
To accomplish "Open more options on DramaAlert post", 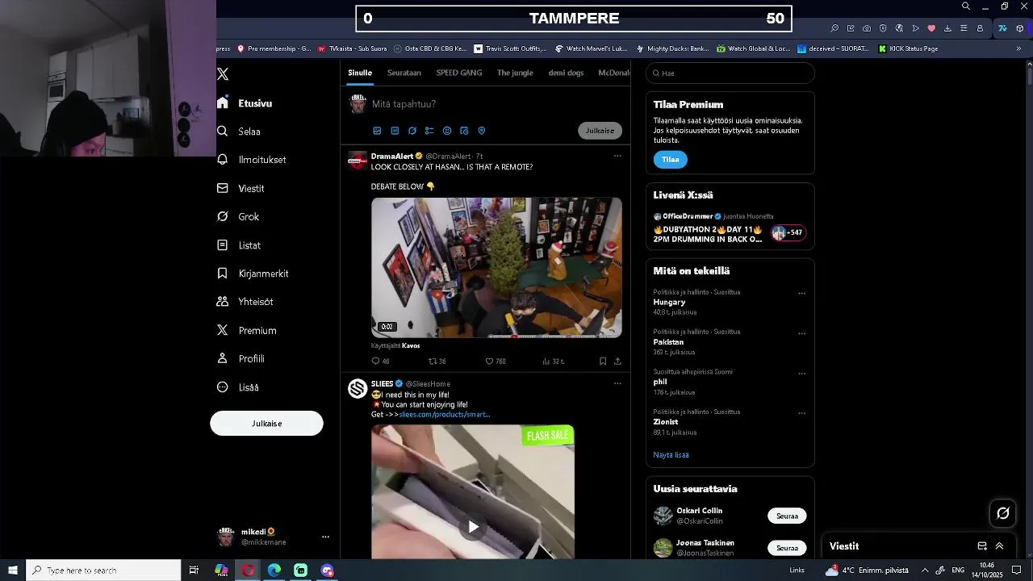I will (617, 156).
